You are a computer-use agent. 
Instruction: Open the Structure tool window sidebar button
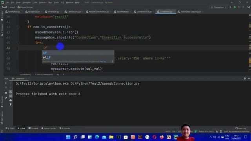[2, 30]
